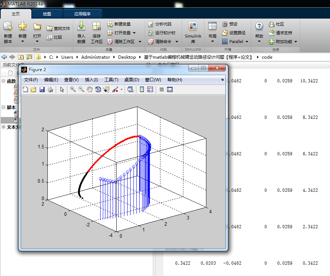The image size is (330, 276).
Task: Click New Figure icon in Figure 2 toolbar
Action: pyautogui.click(x=25, y=90)
